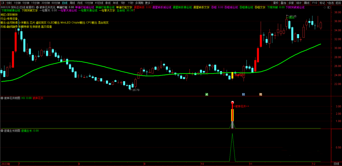Click the chart icon left of 分时
The width and height of the screenshot is (342, 166).
click(3, 3)
